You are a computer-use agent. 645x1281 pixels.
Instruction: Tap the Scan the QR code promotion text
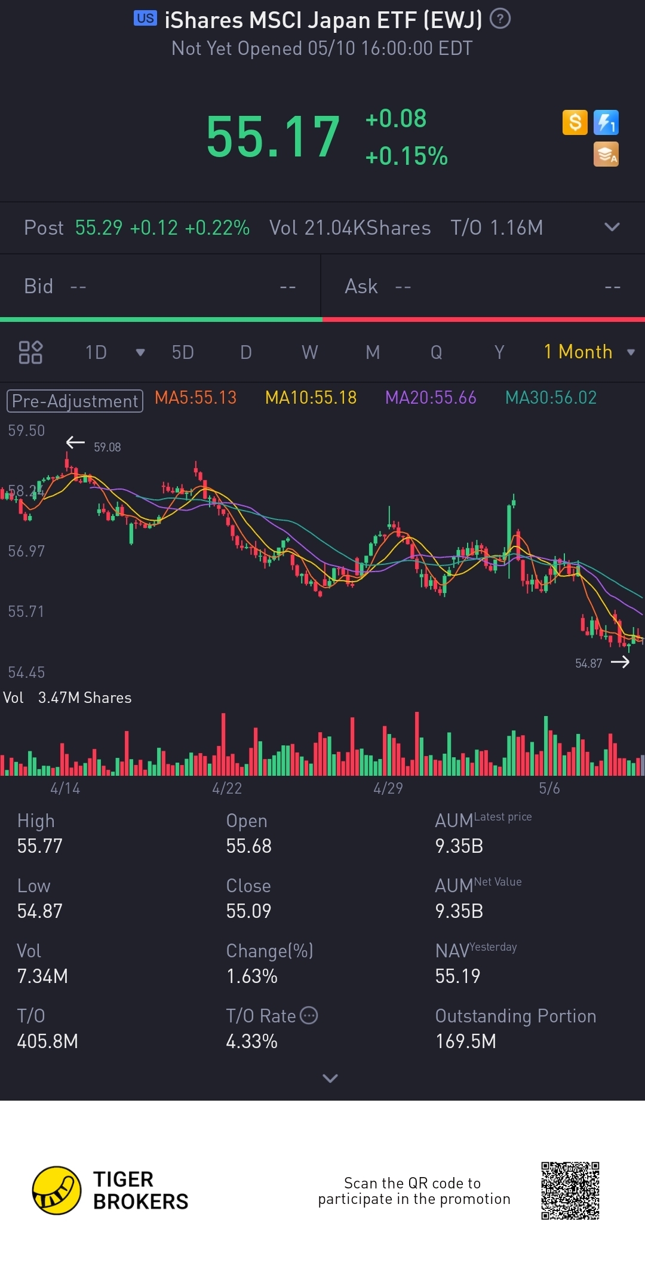point(414,1191)
